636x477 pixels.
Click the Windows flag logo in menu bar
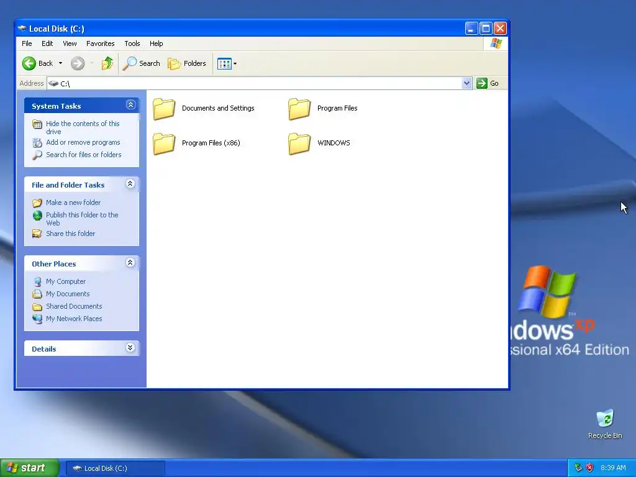[496, 43]
